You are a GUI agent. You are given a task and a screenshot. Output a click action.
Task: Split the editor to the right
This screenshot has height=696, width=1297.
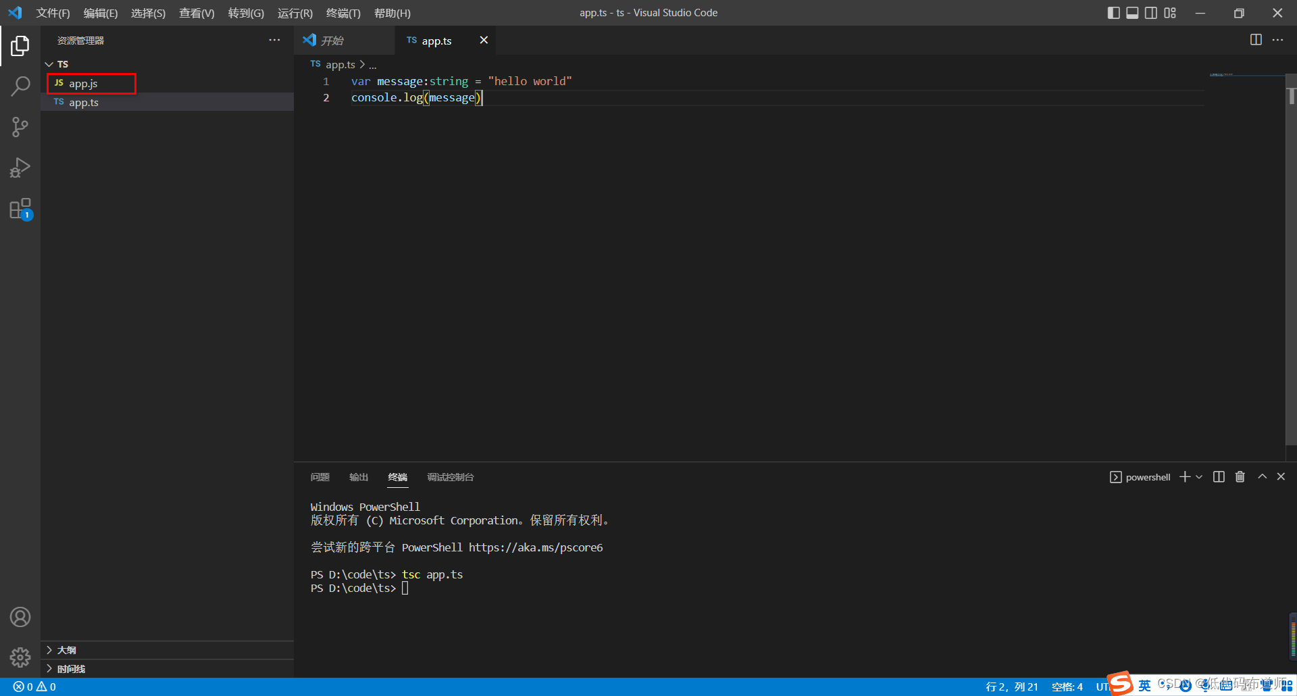click(x=1256, y=40)
